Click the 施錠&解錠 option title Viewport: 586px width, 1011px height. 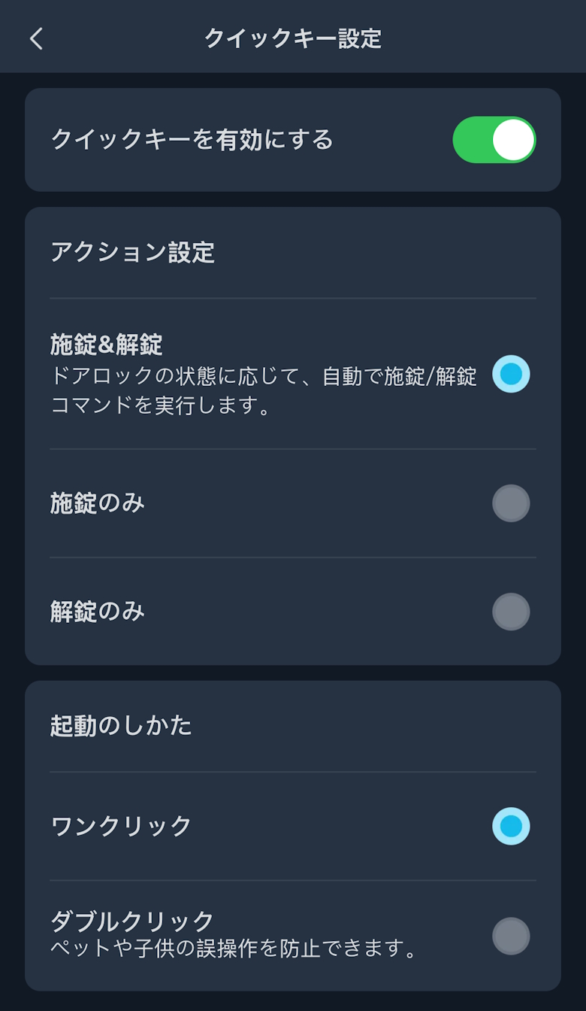pos(106,345)
